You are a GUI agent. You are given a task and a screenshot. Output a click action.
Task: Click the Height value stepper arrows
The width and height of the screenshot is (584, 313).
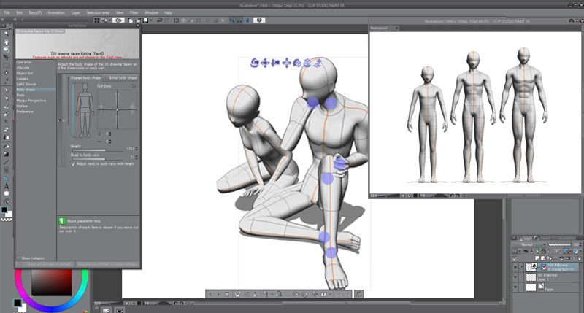[137, 149]
